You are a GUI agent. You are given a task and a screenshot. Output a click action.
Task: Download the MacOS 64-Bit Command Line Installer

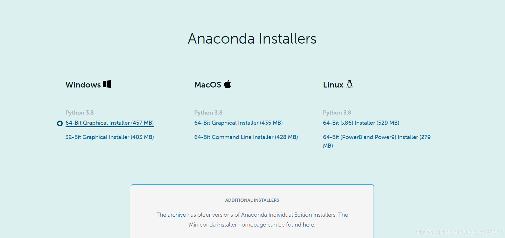click(246, 137)
